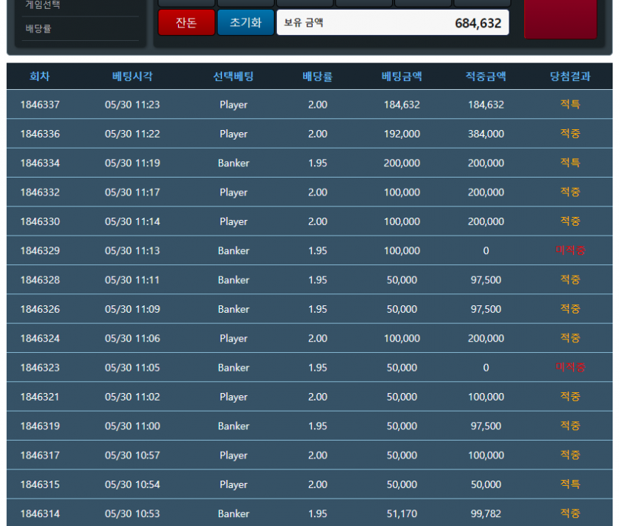Click bet time 05/30 11:23
Screen dimensions: 620x526
pyautogui.click(x=132, y=105)
